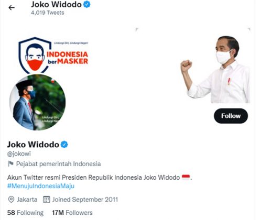Click the 4,019 Tweets count
Screen dimensions: 259x220
point(48,13)
